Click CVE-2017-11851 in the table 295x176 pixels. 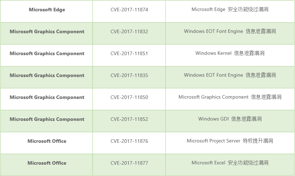point(129,54)
